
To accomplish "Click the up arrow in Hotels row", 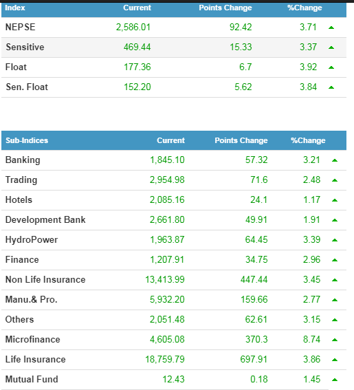I will click(335, 200).
